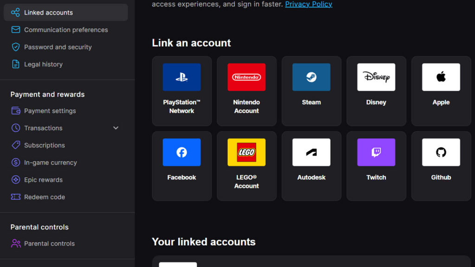
Task: Click the PlayStation™ Network label
Action: (182, 107)
